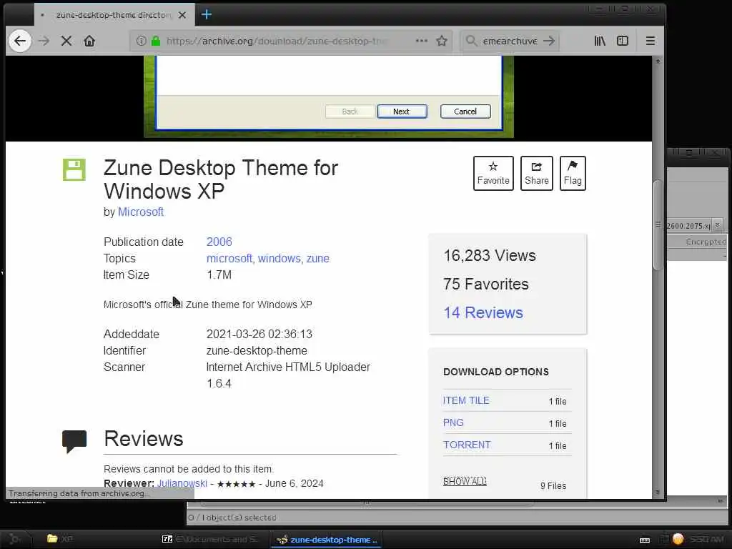Bookmark this page with the star
Viewport: 732px width, 549px height.
click(442, 41)
